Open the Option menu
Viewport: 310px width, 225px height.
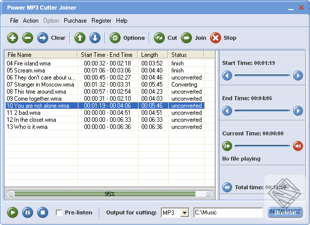pyautogui.click(x=51, y=21)
